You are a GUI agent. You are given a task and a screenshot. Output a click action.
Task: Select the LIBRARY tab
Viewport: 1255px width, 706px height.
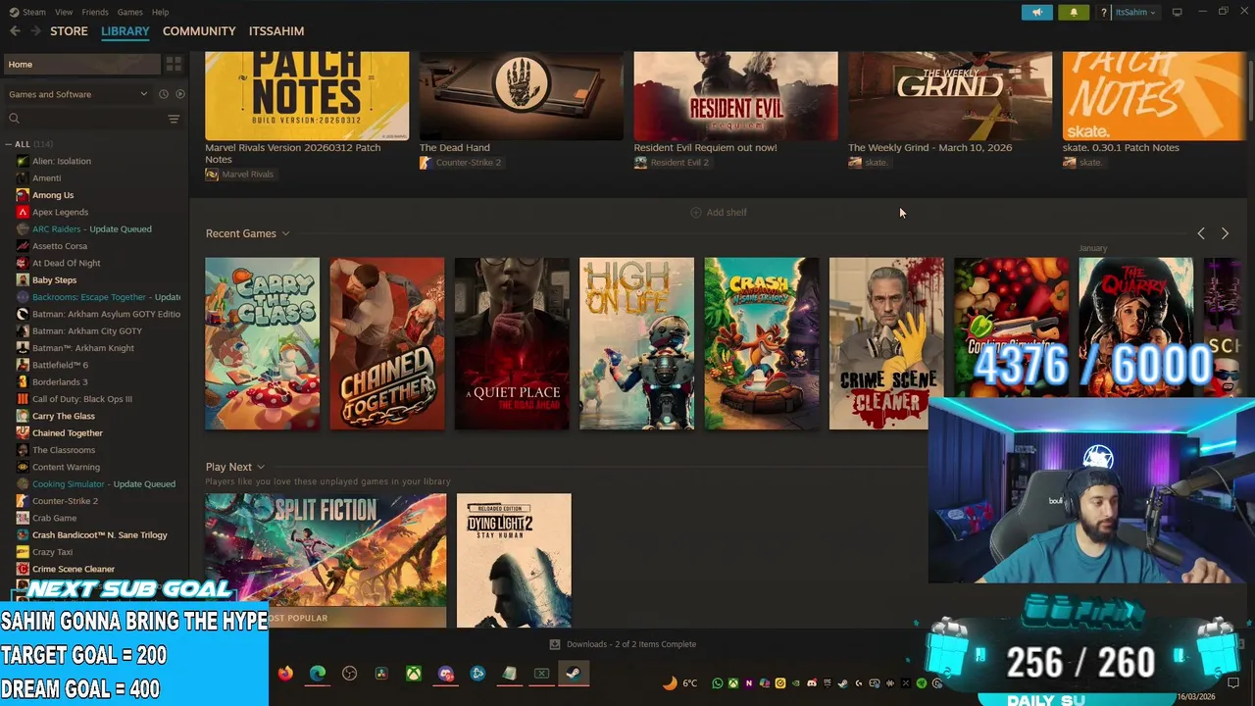tap(125, 31)
